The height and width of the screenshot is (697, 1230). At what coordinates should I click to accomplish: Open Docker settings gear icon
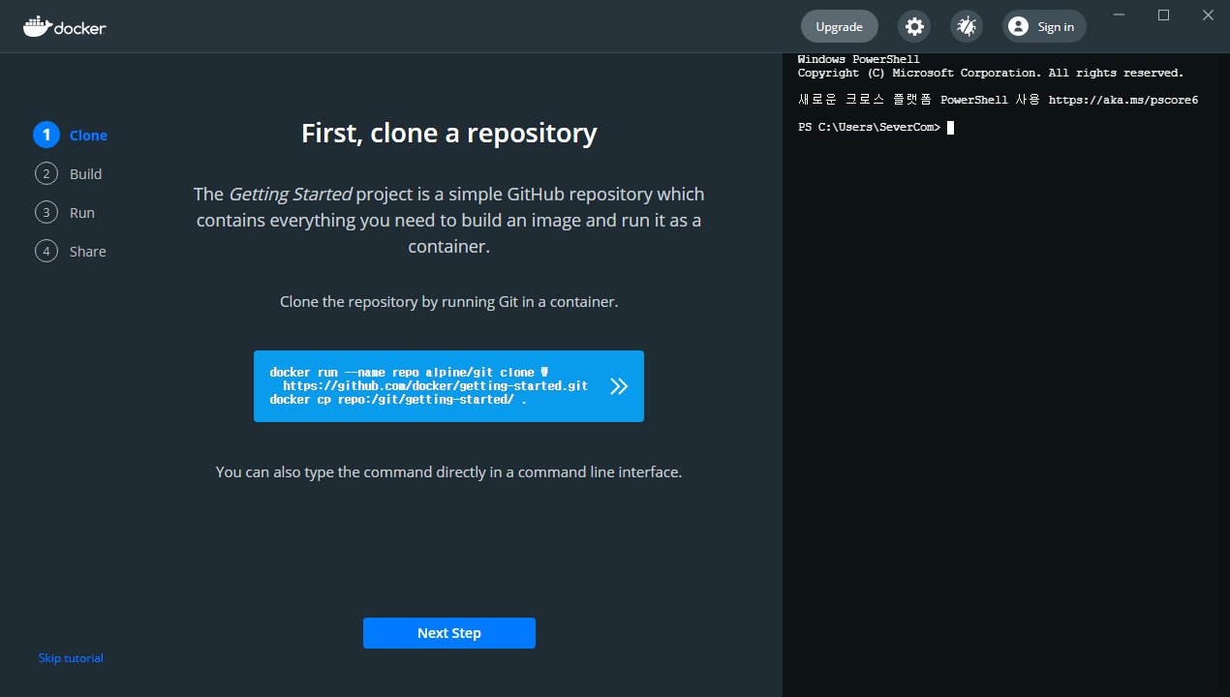914,26
